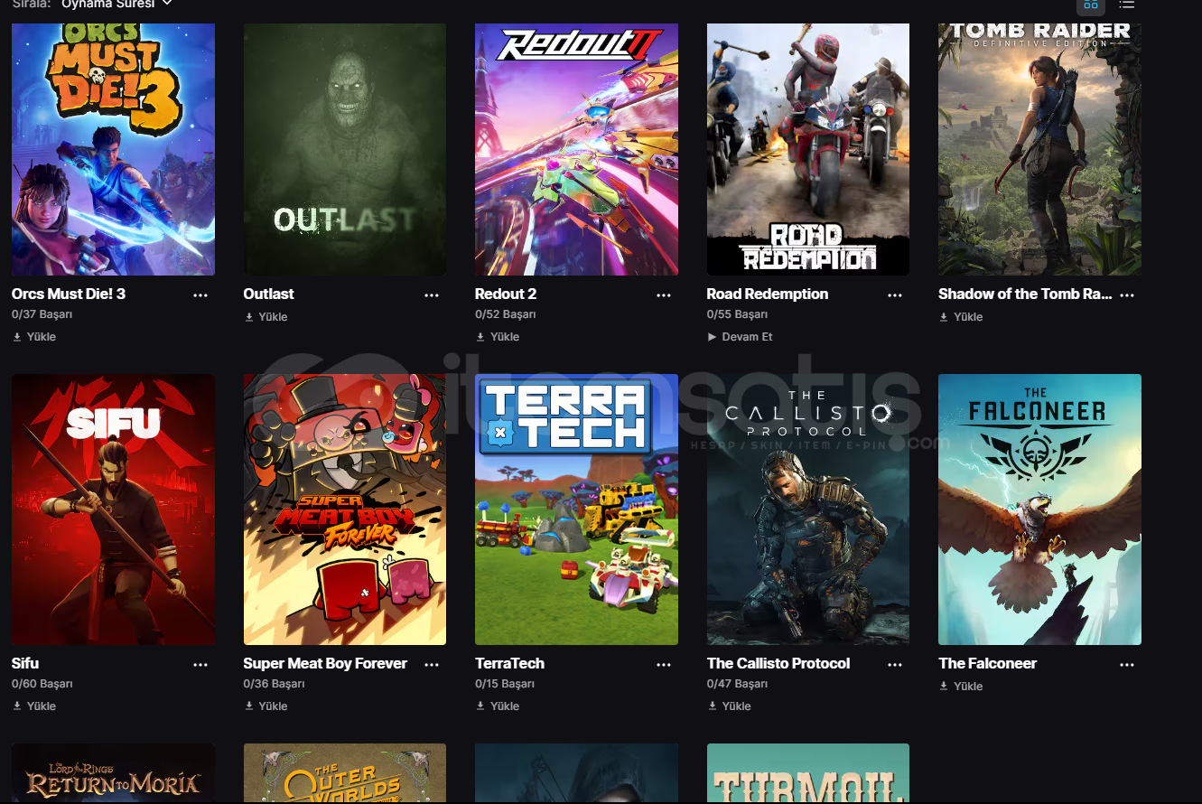
Task: Open three-dot menu for Sifu
Action: coord(200,665)
